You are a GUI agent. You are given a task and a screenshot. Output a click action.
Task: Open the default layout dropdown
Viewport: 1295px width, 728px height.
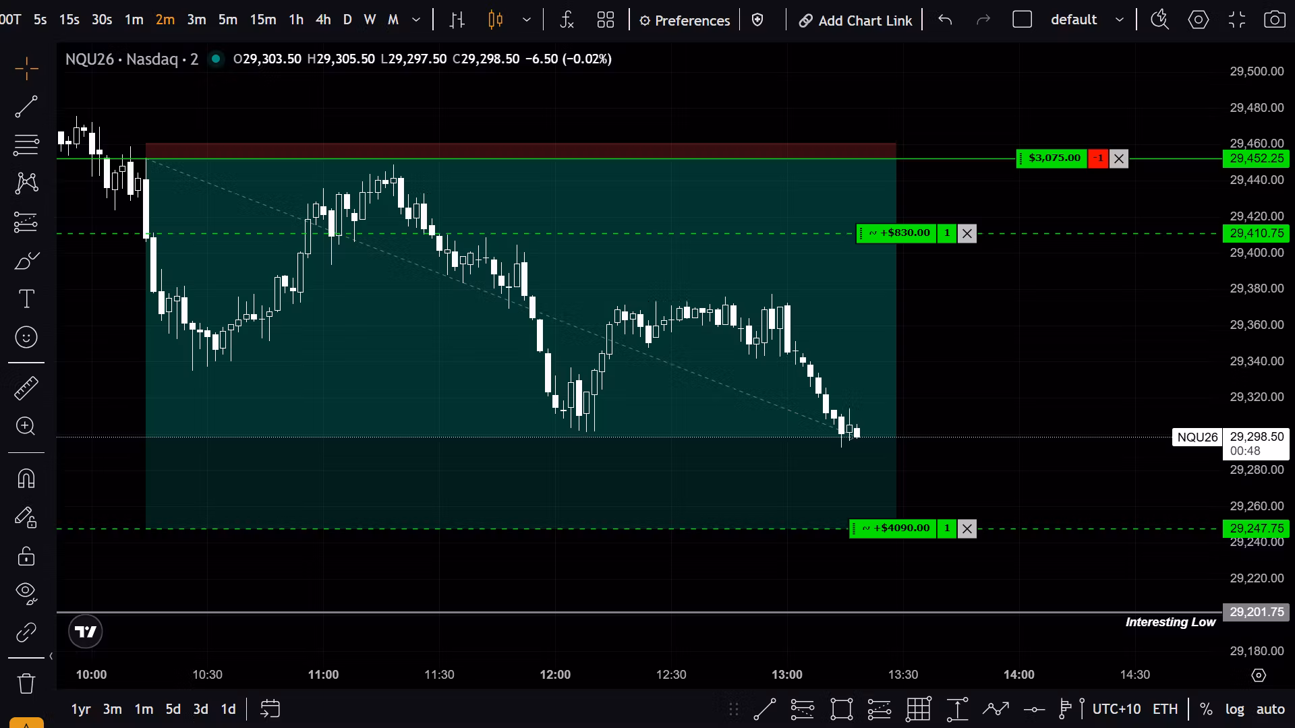click(x=1087, y=20)
